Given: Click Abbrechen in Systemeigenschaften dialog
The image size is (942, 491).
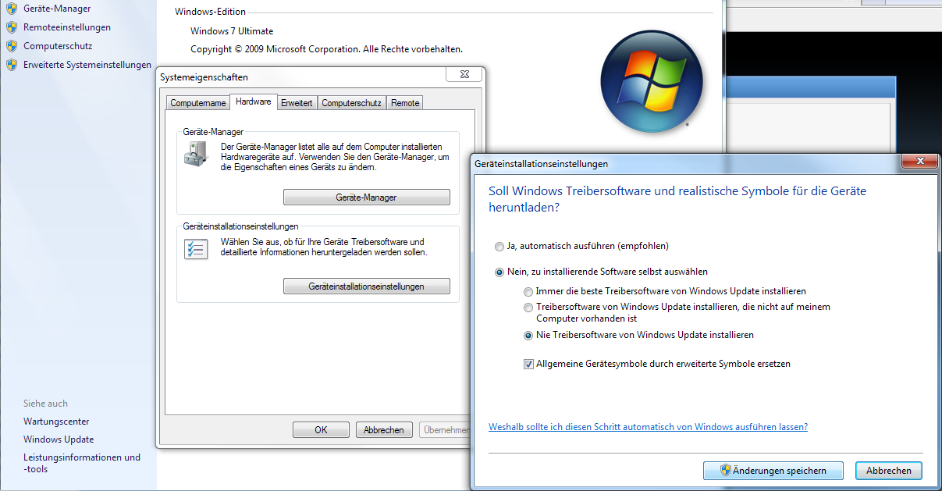Looking at the screenshot, I should tap(384, 430).
